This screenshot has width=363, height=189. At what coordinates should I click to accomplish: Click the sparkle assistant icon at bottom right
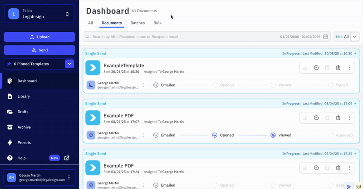click(348, 186)
